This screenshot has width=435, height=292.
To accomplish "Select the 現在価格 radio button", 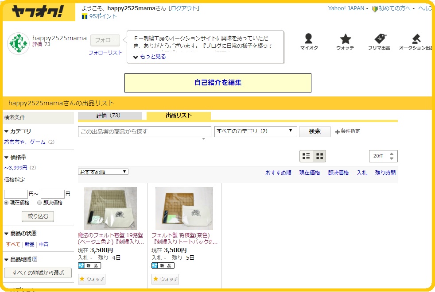I will tap(6, 203).
